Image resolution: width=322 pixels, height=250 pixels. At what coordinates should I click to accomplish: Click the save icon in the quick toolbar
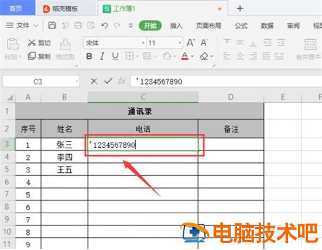coord(52,26)
